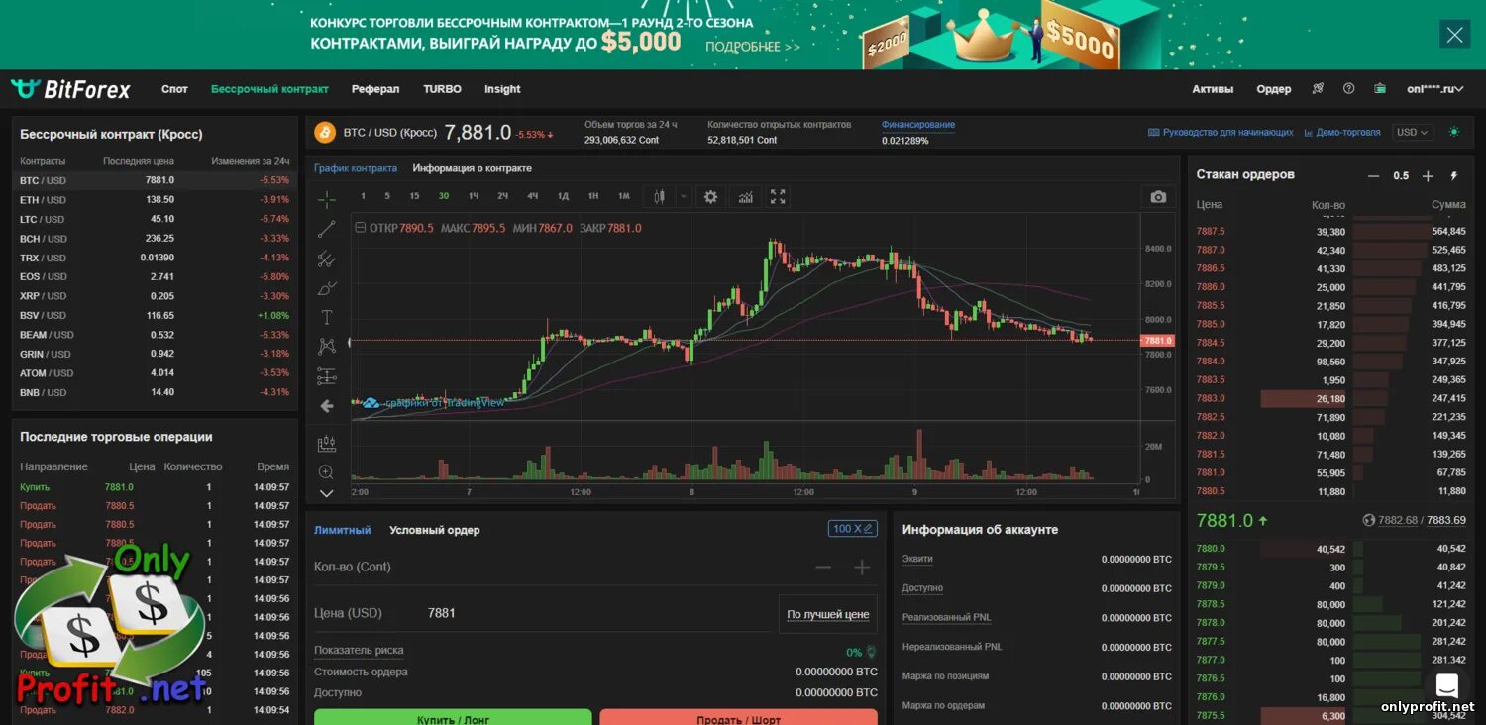
Task: Open the USD currency dropdown
Action: pyautogui.click(x=1413, y=132)
